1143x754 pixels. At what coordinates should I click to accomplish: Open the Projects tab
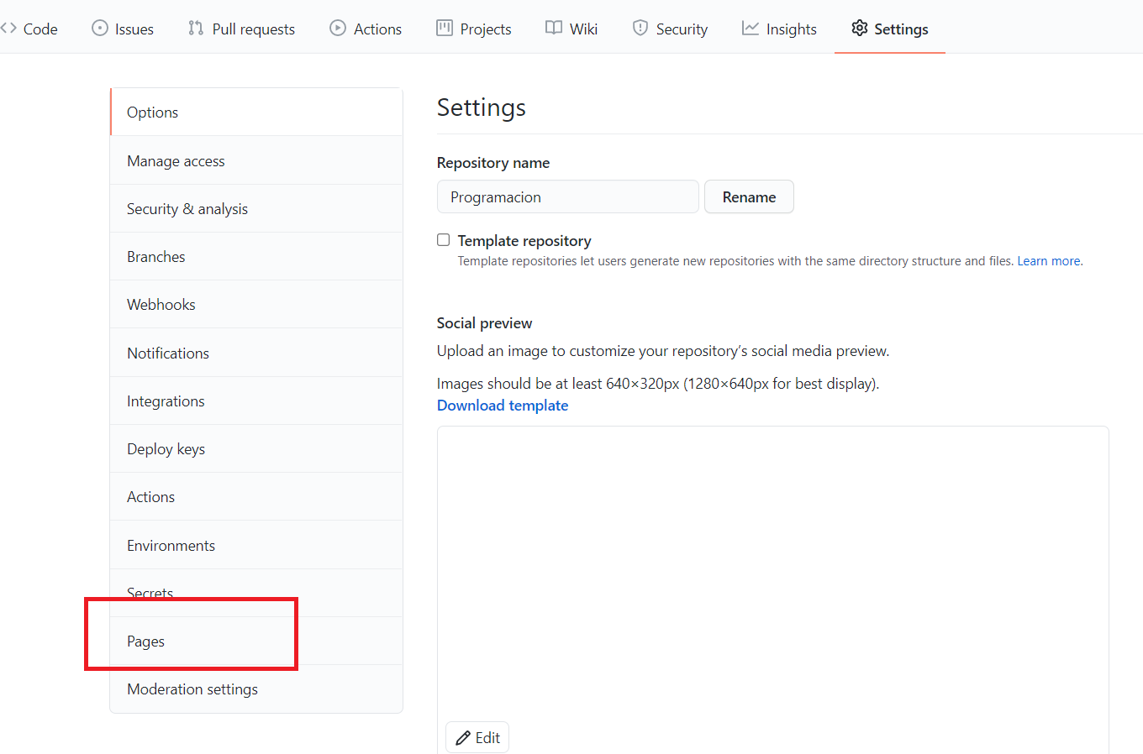[474, 29]
